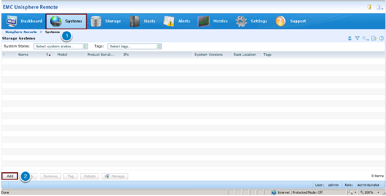Click the Tag button
Viewport: 386px width, 196px height.
tap(71, 176)
